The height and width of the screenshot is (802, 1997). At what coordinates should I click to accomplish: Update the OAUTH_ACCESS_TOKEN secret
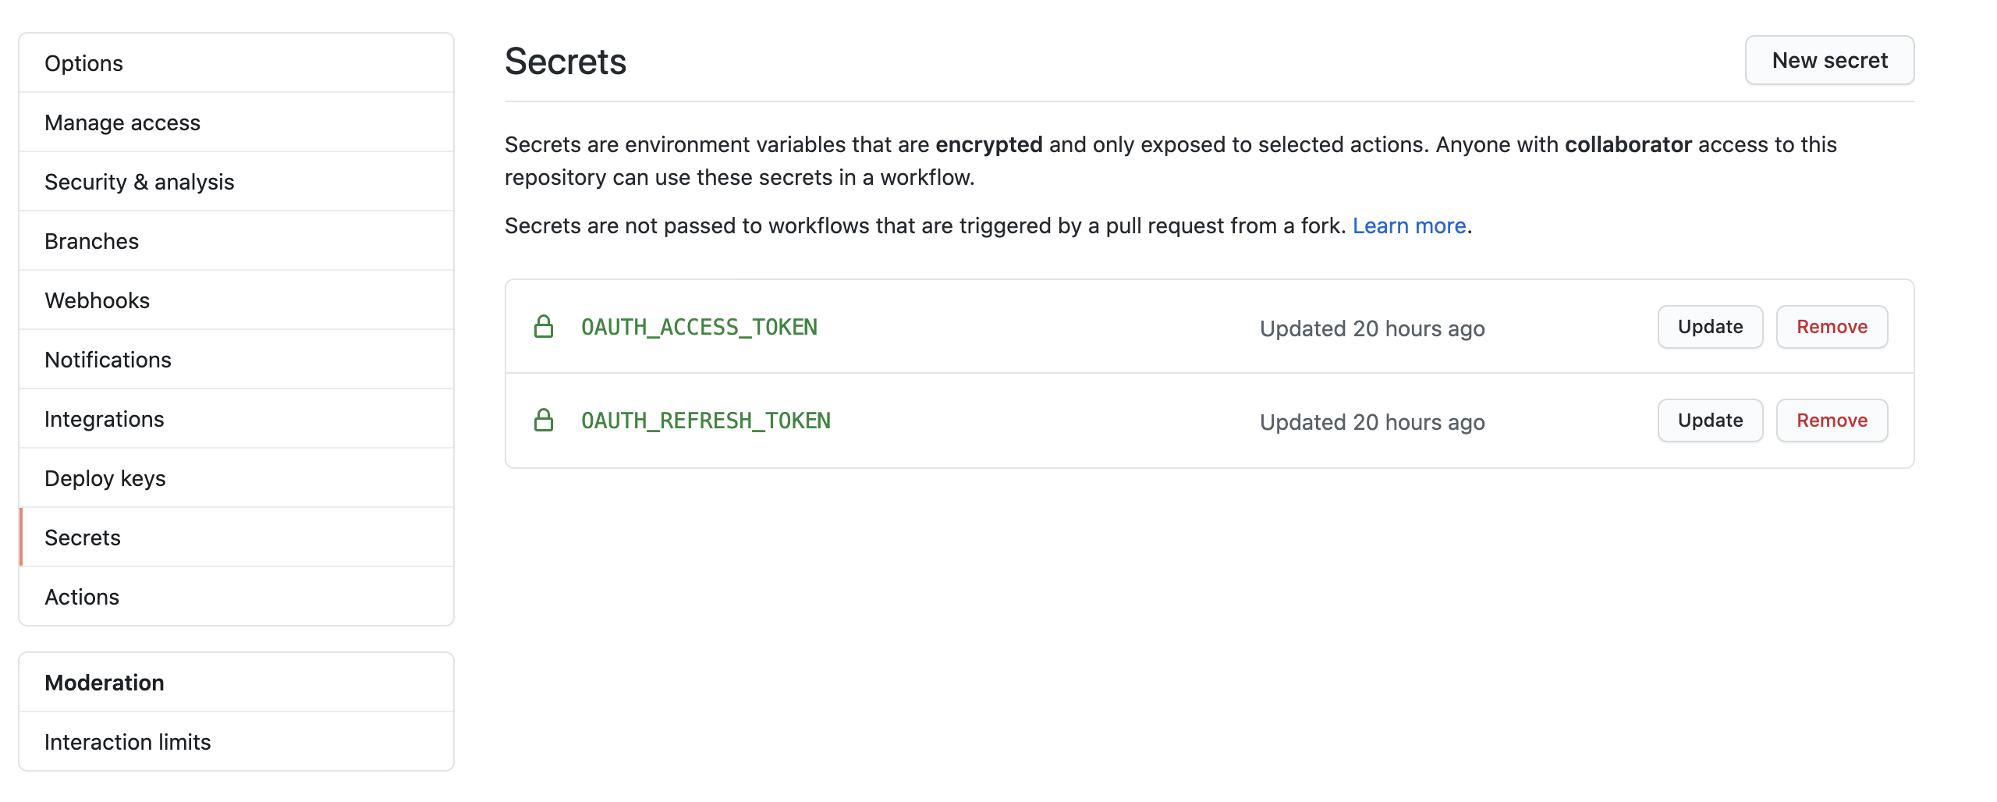click(1709, 327)
